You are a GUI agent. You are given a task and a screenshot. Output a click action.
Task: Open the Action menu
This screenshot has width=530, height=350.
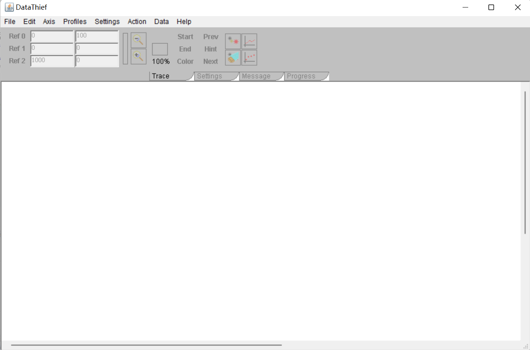pos(137,21)
